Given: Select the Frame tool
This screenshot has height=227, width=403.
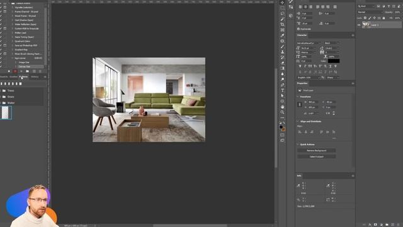Looking at the screenshot, I should 282,30.
